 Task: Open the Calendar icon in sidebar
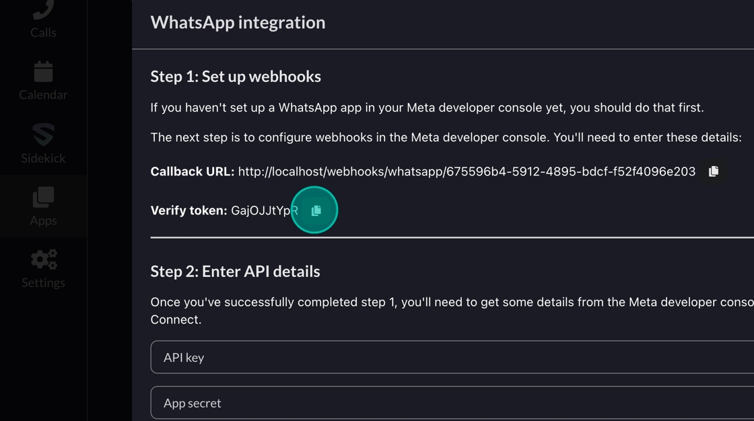pyautogui.click(x=43, y=72)
